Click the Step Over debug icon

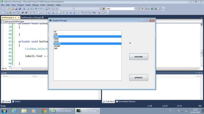click(86, 13)
